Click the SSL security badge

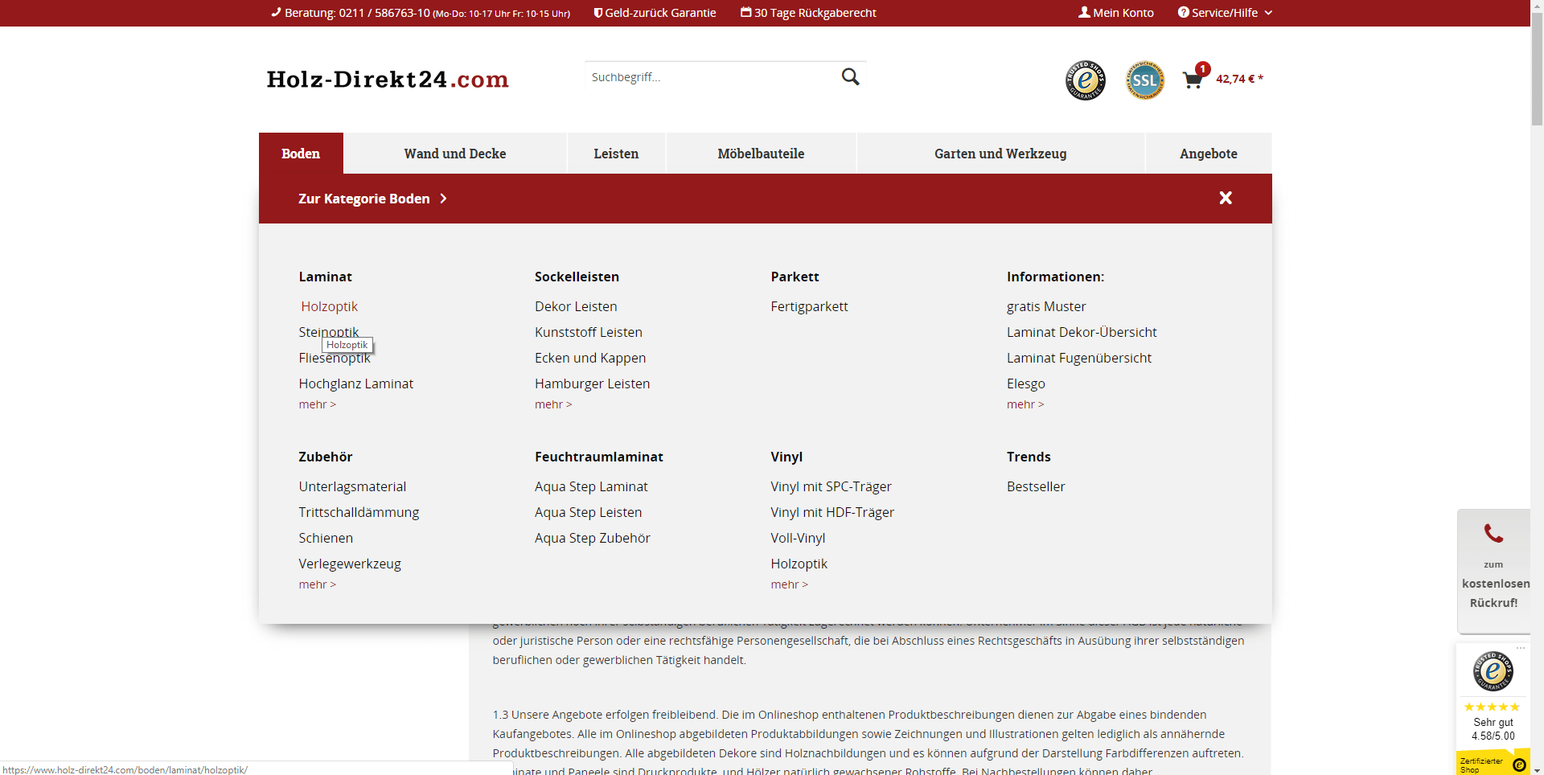(x=1145, y=80)
